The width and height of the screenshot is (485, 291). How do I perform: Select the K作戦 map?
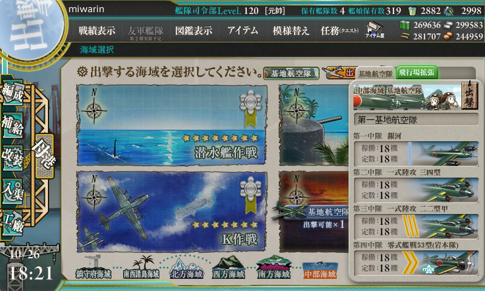[x=172, y=212]
